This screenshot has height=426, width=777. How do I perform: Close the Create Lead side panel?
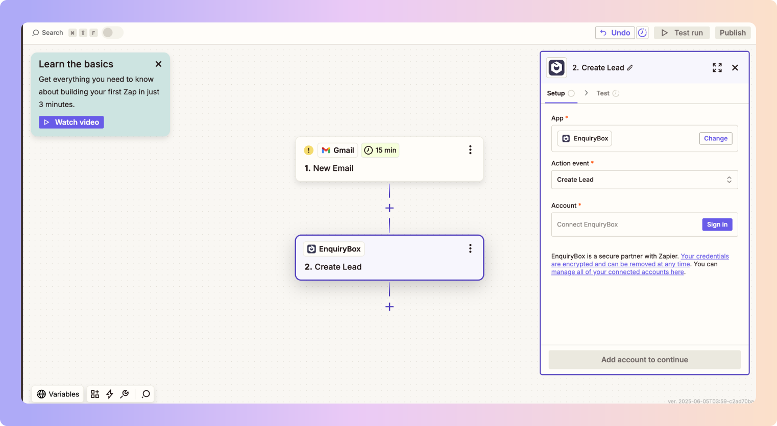coord(735,68)
